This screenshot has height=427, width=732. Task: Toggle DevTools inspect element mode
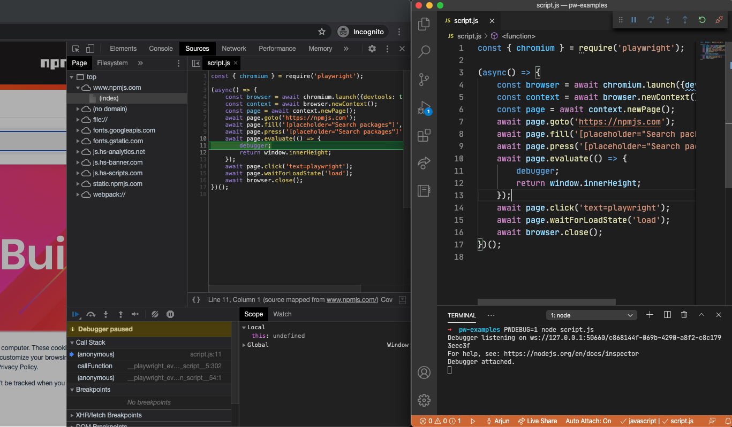click(x=76, y=49)
